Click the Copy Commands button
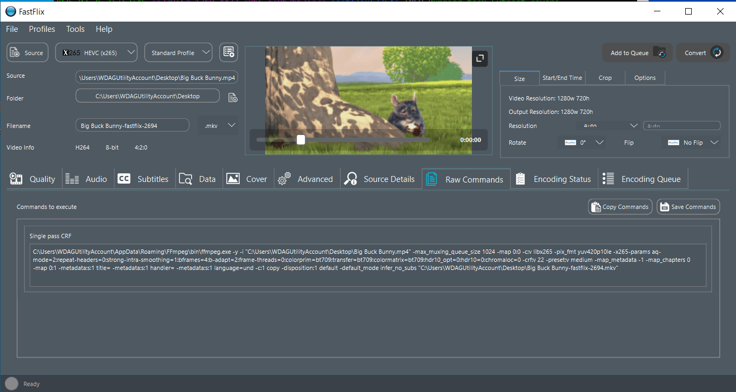The image size is (736, 392). pos(620,207)
